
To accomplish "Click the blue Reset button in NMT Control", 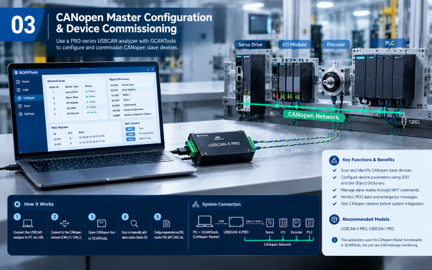I will tap(131, 139).
